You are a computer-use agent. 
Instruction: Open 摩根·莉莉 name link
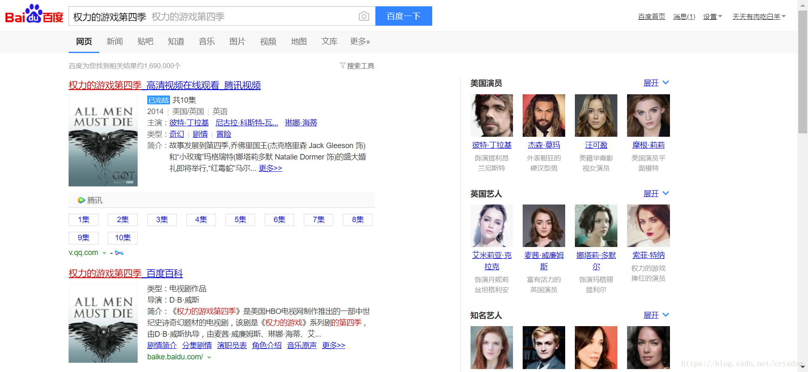tap(648, 145)
